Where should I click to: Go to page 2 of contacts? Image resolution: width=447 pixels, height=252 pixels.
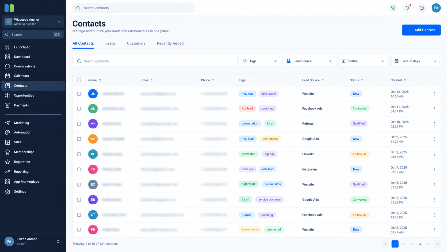coord(403,244)
